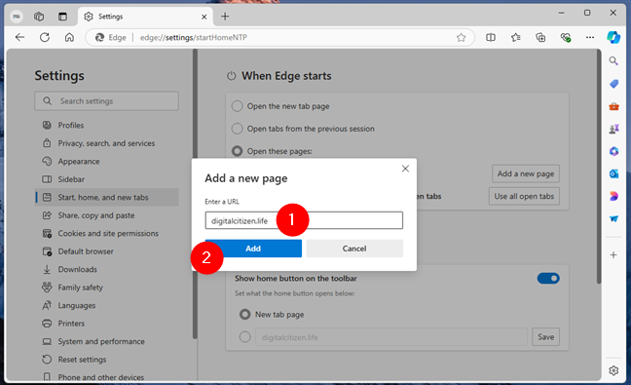
Task: Toggle Show home button on toolbar
Action: pos(548,279)
